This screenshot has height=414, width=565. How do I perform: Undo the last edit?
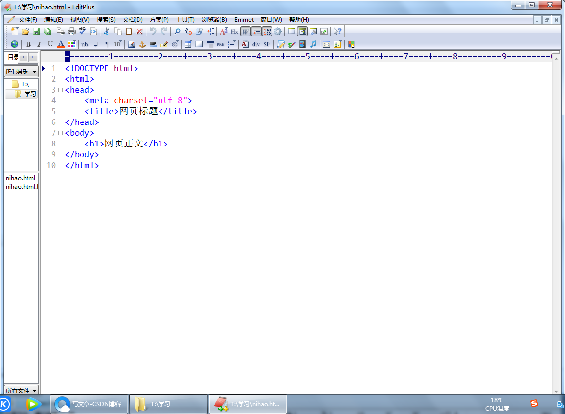coord(153,32)
